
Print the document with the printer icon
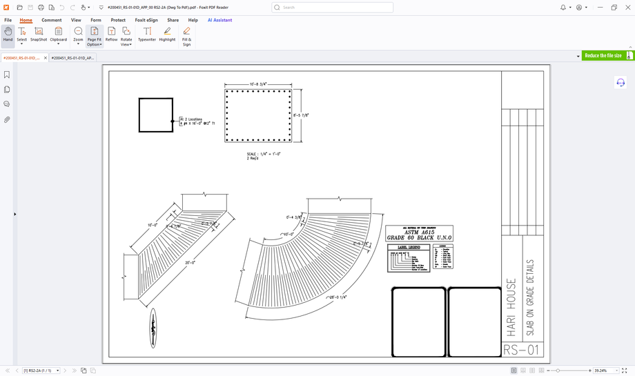pos(41,8)
